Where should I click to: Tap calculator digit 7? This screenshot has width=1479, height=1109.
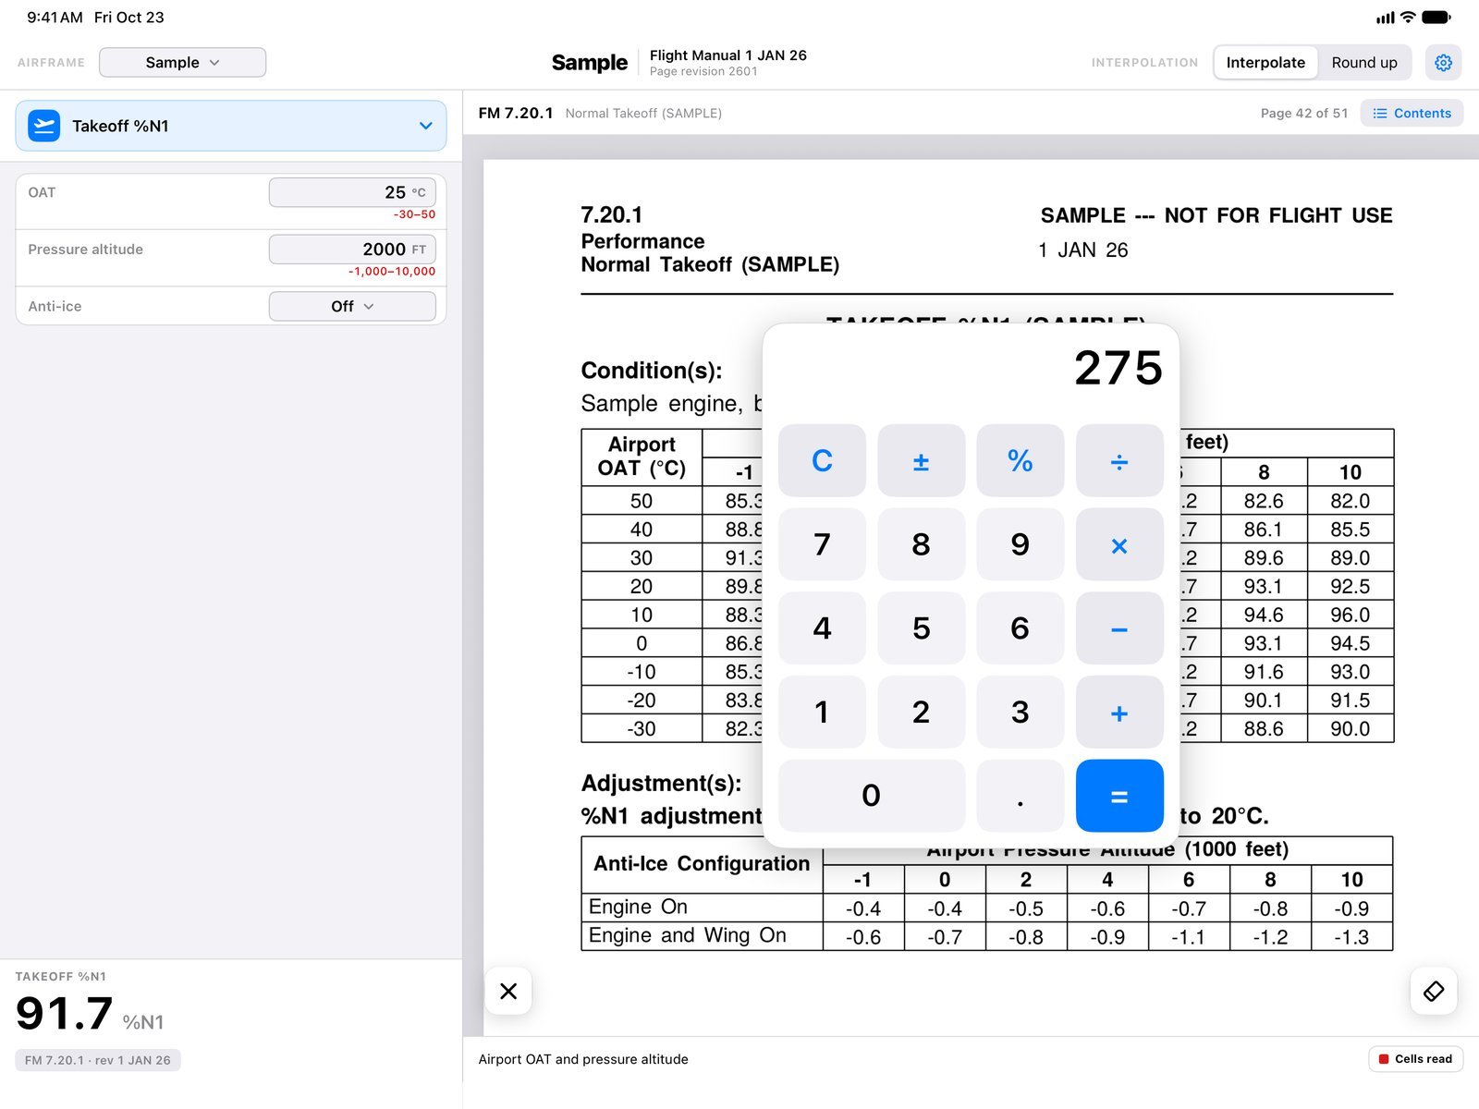822,544
